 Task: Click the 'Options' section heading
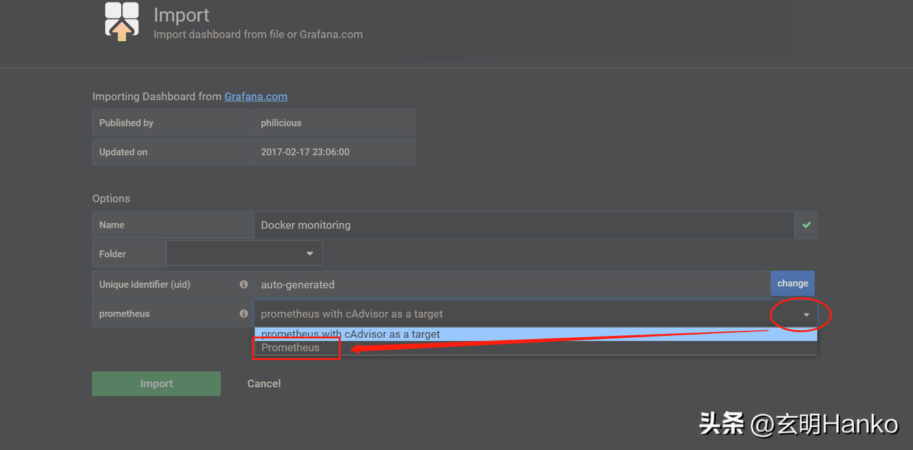coord(111,198)
